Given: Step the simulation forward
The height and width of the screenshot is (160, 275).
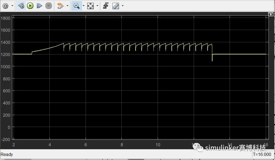Looking at the screenshot, I should (39, 5).
